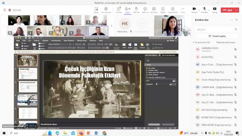Show next video page chevron
The width and height of the screenshot is (242, 136).
point(111,26)
